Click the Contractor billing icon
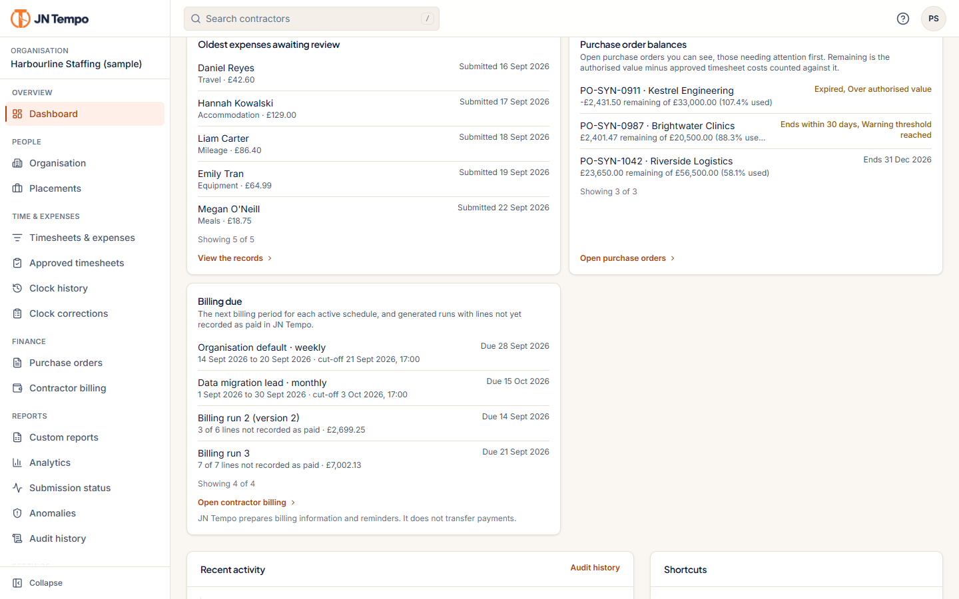 tap(17, 388)
